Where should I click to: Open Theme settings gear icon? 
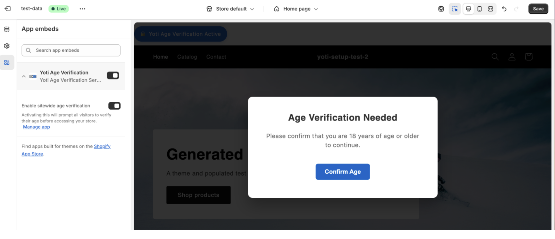tap(7, 46)
